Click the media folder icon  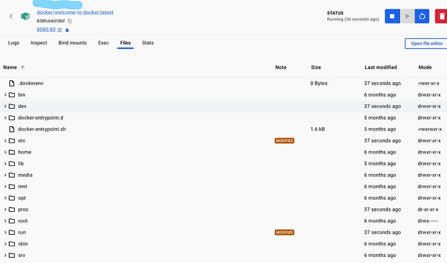(x=12, y=175)
